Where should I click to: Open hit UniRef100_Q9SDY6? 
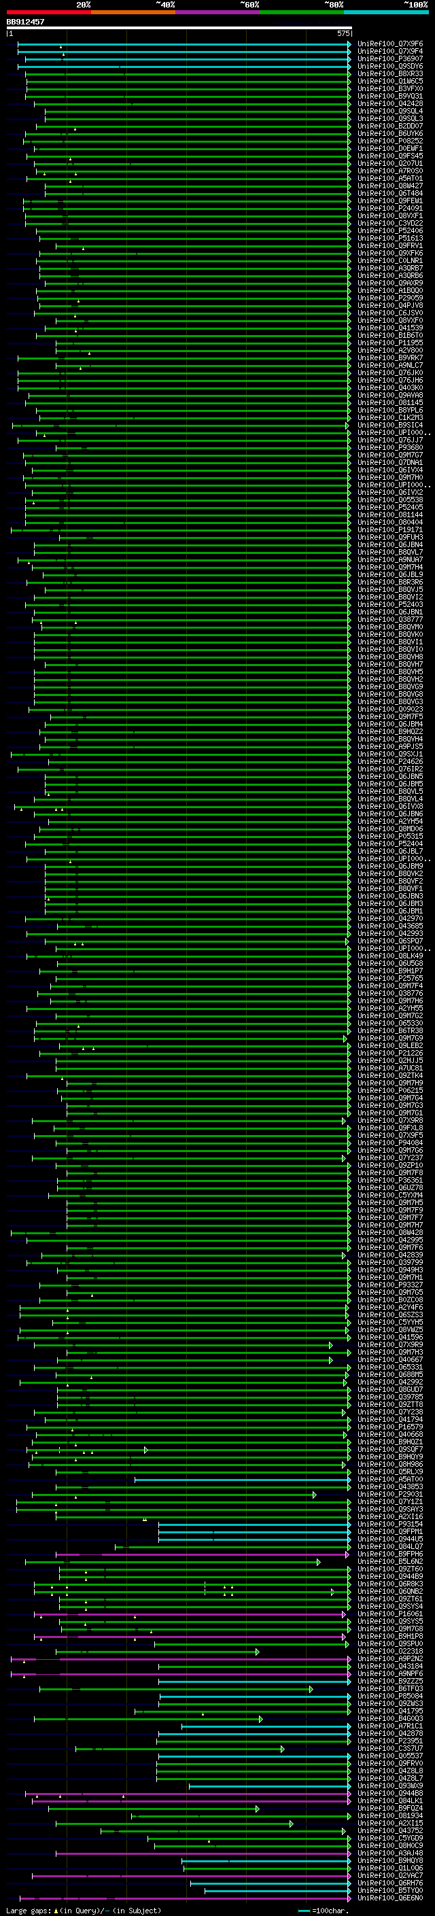(x=390, y=66)
